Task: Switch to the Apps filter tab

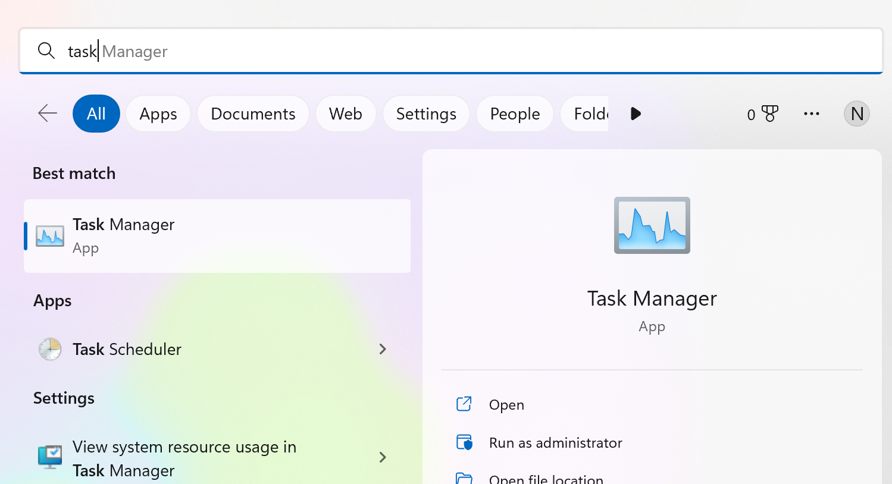Action: tap(158, 114)
